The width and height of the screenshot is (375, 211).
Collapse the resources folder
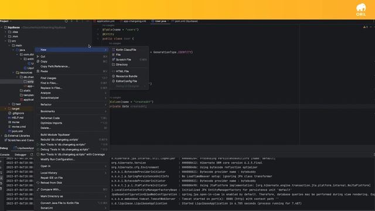[x=13, y=73]
